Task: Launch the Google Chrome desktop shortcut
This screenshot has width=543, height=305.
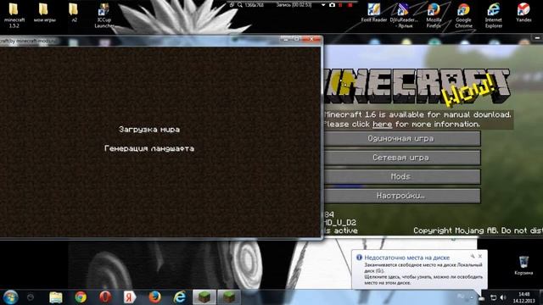Action: coord(463,15)
